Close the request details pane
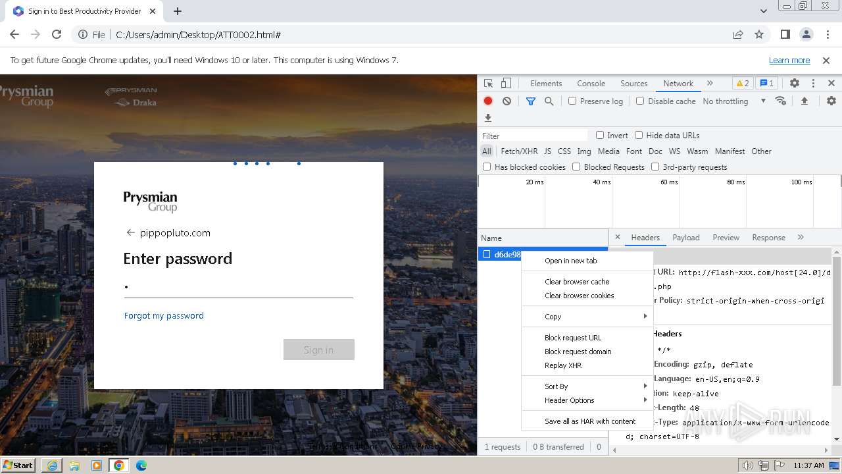842x474 pixels. 617,237
